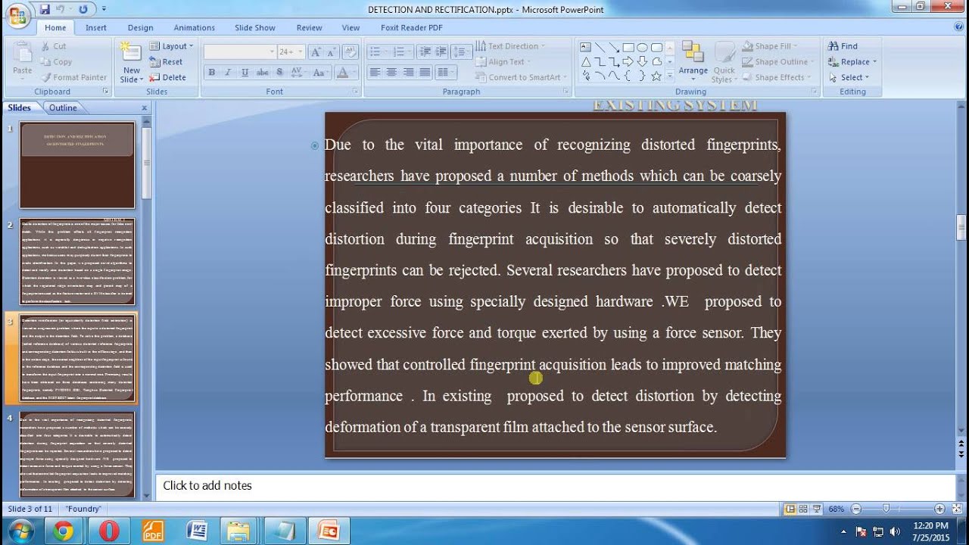The image size is (969, 545).
Task: Align text to the right
Action: point(408,73)
